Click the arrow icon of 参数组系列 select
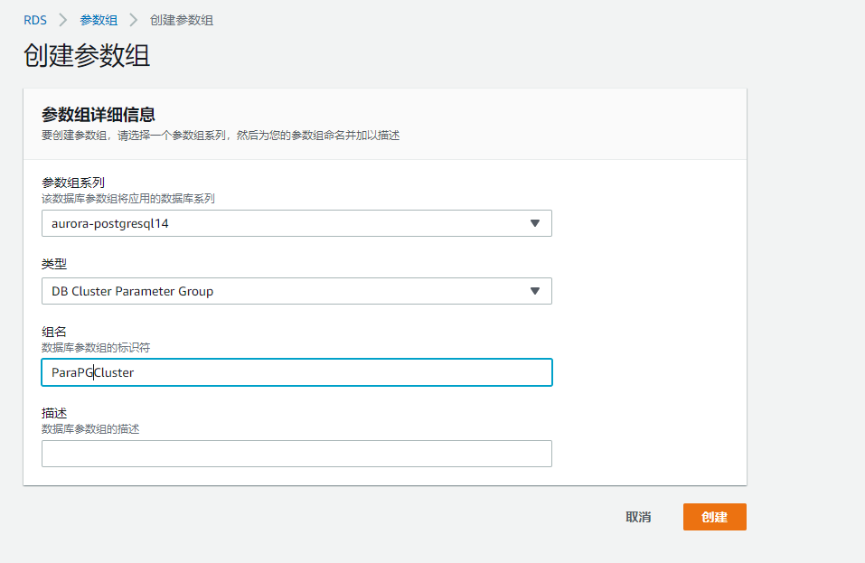The image size is (865, 563). (x=534, y=223)
